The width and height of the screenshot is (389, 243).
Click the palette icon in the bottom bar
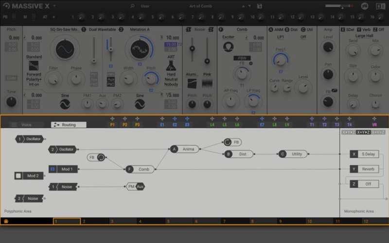[x=6, y=221]
